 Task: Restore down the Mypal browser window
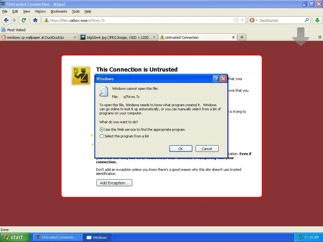311,4
